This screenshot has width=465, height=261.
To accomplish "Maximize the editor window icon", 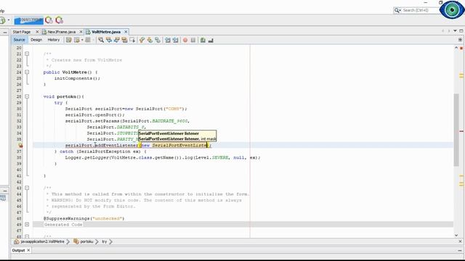I will 461,30.
